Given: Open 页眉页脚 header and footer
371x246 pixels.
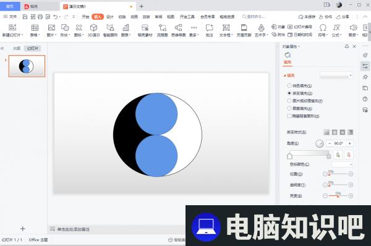Looking at the screenshot, I should tap(244, 28).
